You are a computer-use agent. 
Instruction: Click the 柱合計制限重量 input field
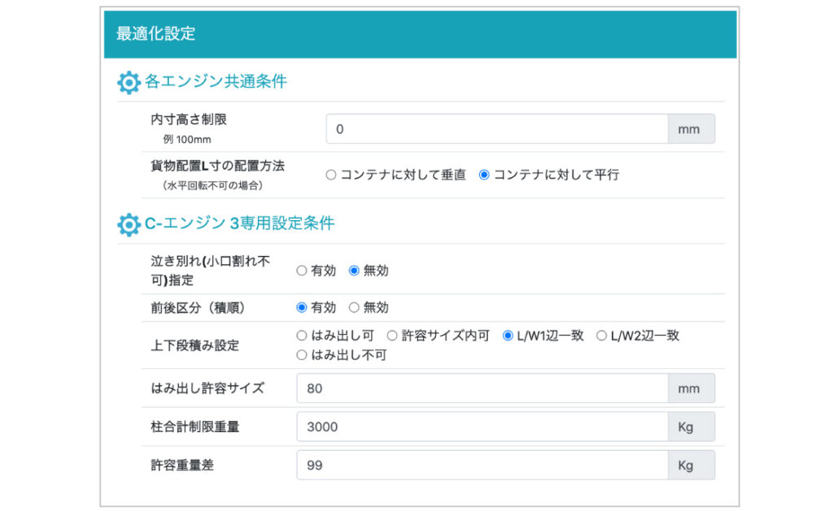pos(482,427)
